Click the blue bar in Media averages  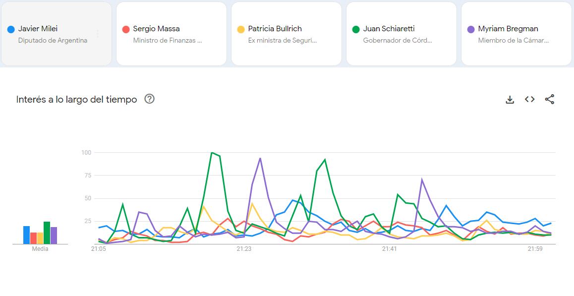[x=26, y=235]
